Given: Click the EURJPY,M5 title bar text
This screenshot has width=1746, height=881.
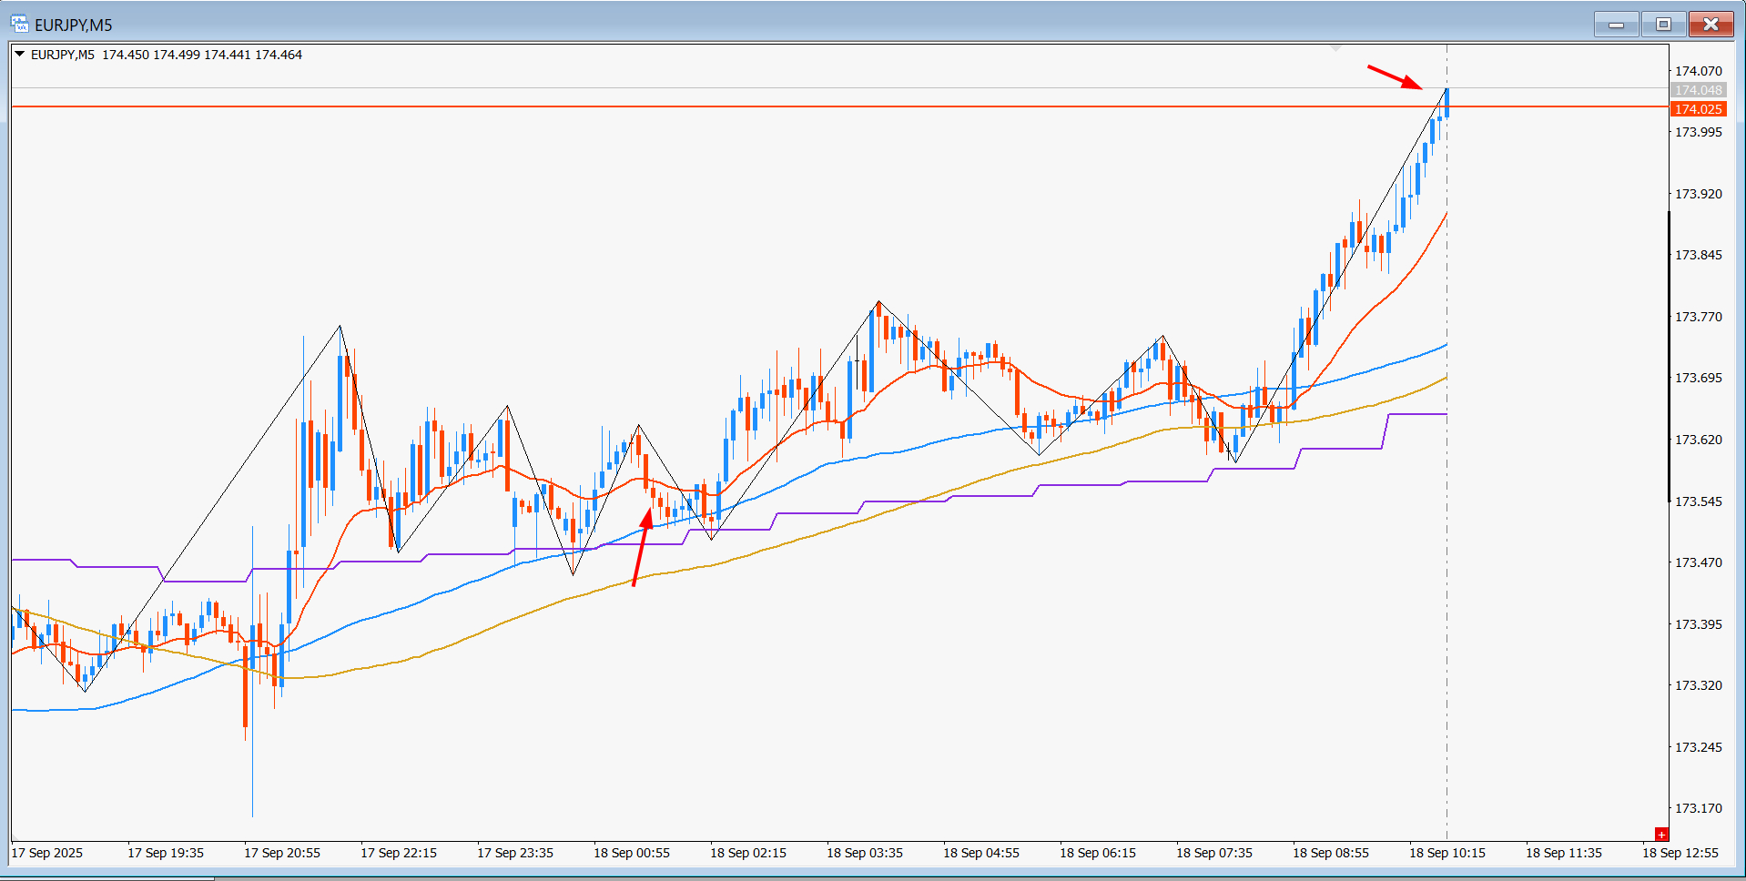Looking at the screenshot, I should [74, 25].
